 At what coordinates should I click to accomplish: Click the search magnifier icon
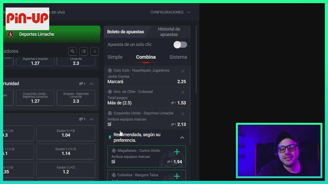tap(73, 51)
